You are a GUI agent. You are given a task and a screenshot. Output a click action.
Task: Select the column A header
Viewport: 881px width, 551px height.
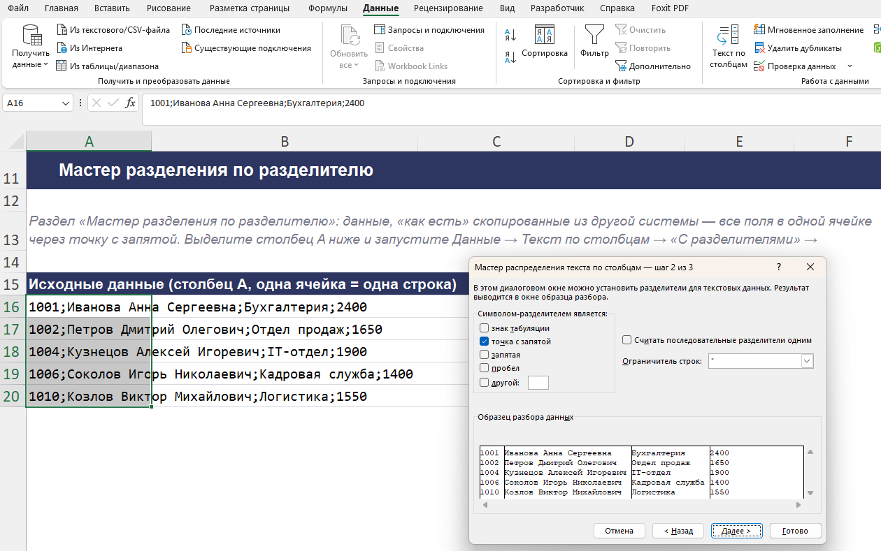coord(89,142)
